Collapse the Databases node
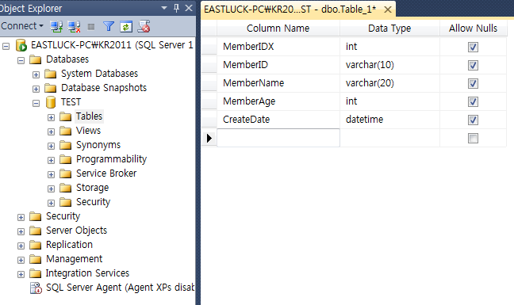The width and height of the screenshot is (514, 305). (x=21, y=60)
